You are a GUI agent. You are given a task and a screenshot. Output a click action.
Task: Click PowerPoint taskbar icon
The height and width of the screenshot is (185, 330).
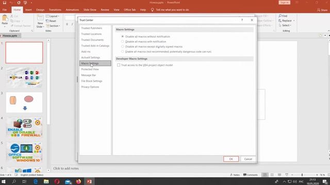[x=89, y=181]
